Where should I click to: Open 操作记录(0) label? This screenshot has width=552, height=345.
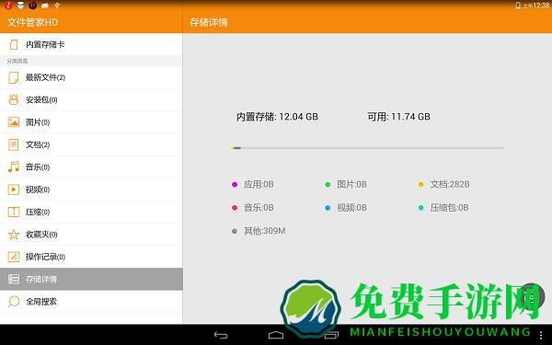click(45, 257)
